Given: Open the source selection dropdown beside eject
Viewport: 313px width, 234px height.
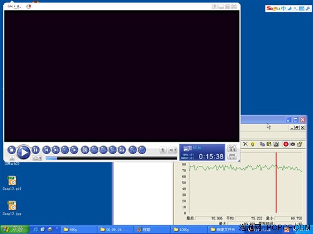Looking at the screenshot, I should tap(37, 158).
